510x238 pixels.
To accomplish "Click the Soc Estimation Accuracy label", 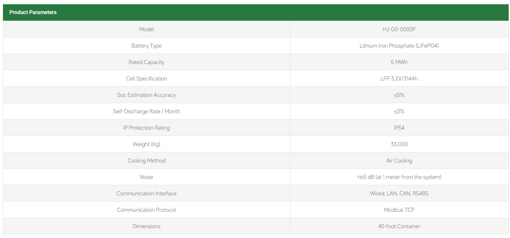I will point(147,95).
